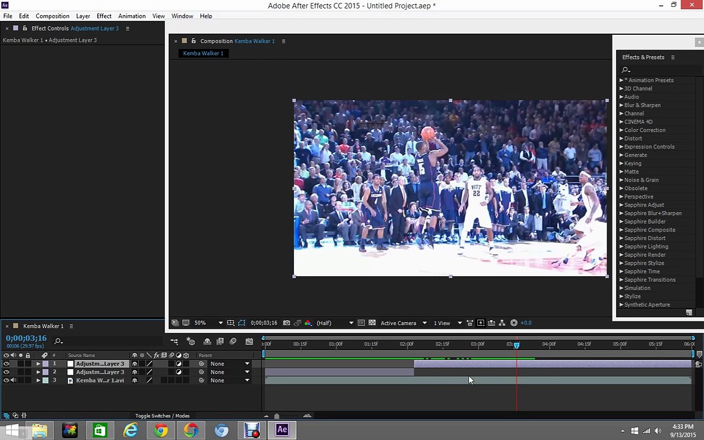Image resolution: width=704 pixels, height=440 pixels.
Task: Open the composition mini-flowchart icon
Action: click(174, 341)
